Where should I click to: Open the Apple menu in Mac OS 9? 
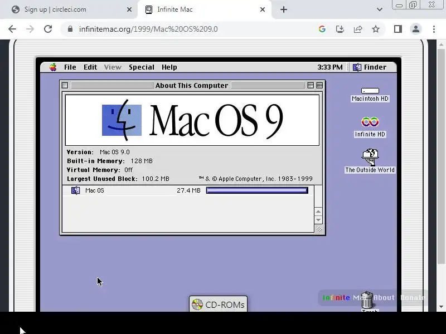point(53,67)
